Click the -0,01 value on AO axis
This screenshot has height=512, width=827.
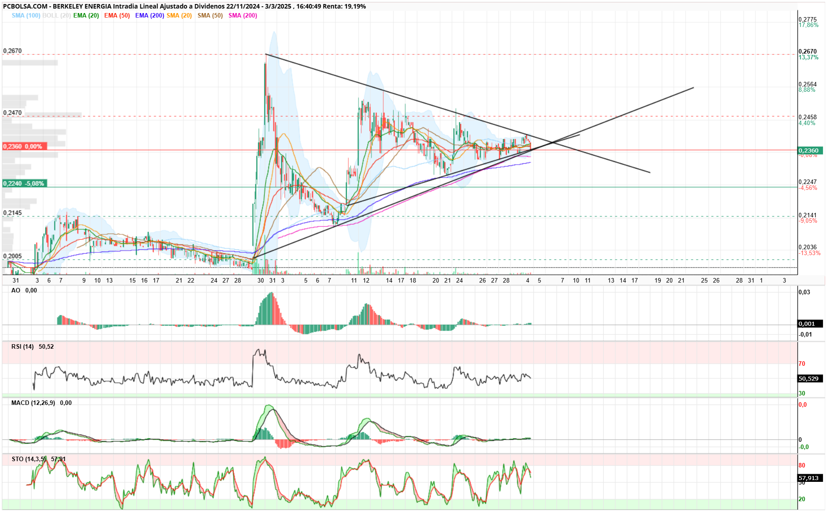[x=805, y=334]
